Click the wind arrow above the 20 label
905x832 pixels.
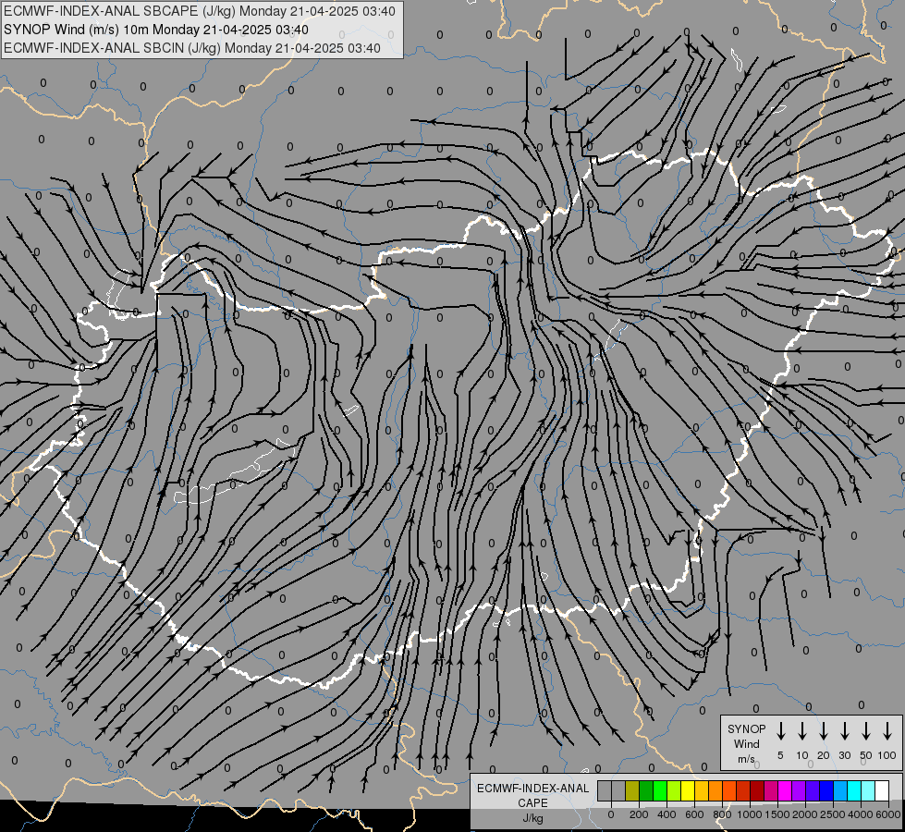(824, 731)
